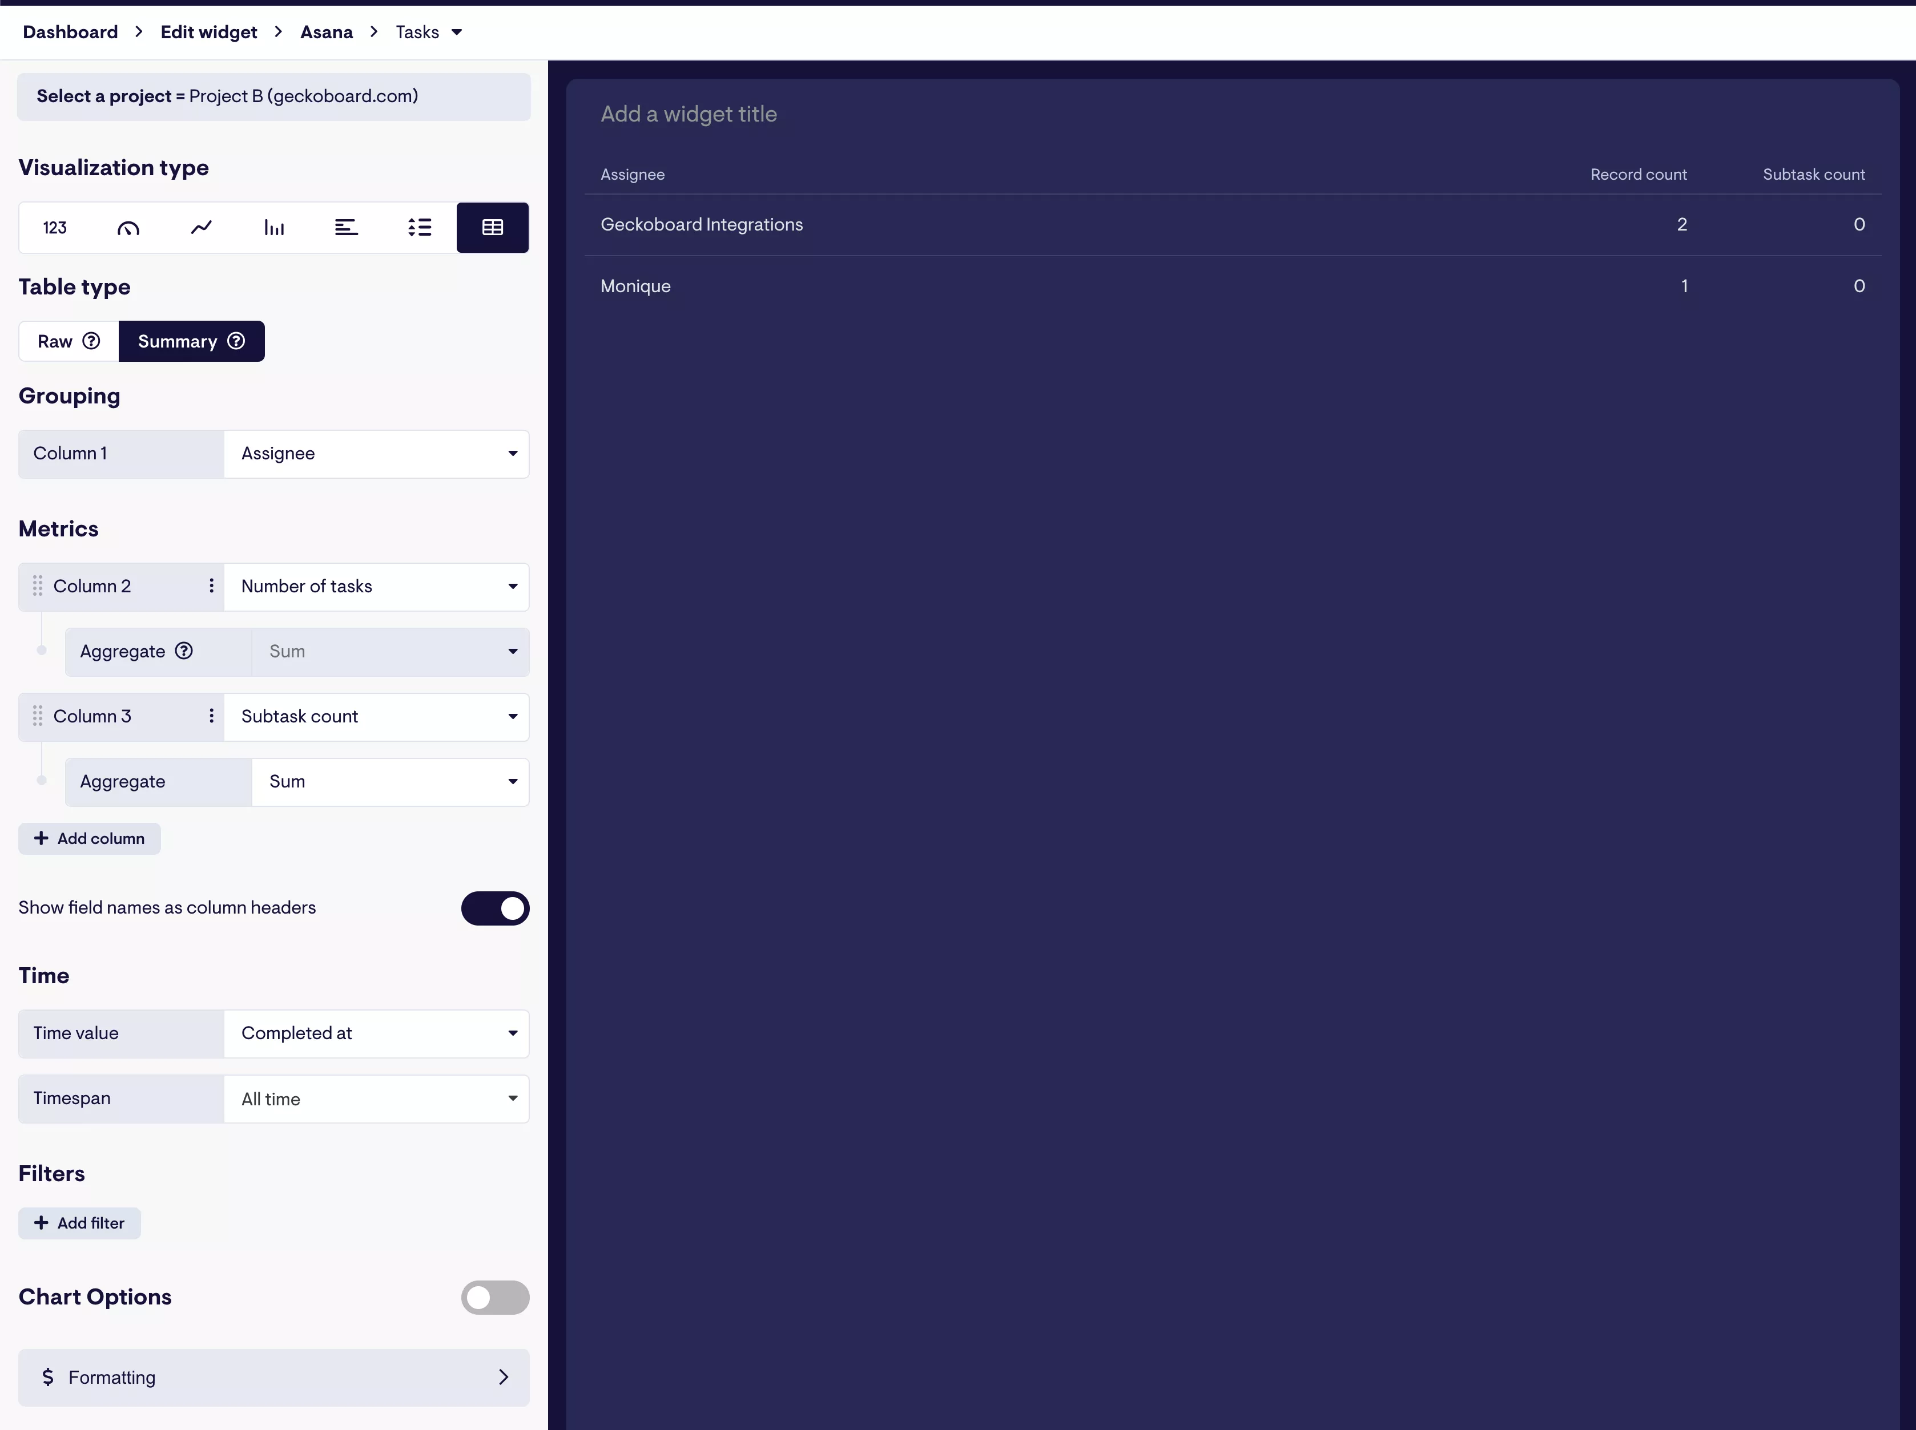Choose the Column chart visualization icon

[x=273, y=228]
